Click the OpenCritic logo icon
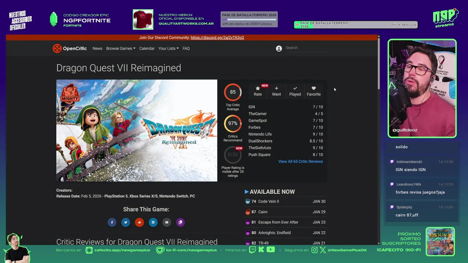The height and width of the screenshot is (263, 468). point(57,48)
